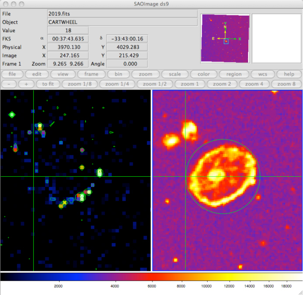Click the Image X value field
Image resolution: width=303 pixels, height=295 pixels.
(68, 56)
